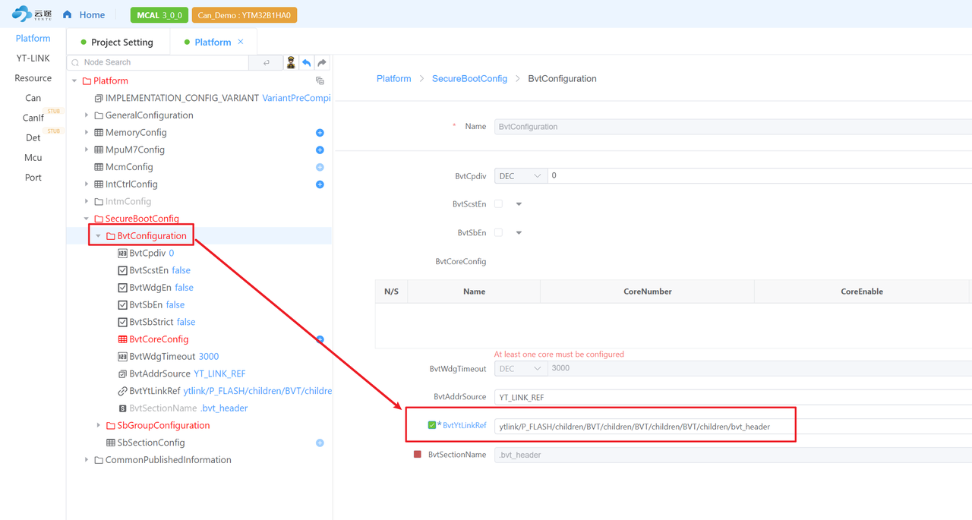The width and height of the screenshot is (972, 520).
Task: Go to Platform in the breadcrumb
Action: click(394, 79)
